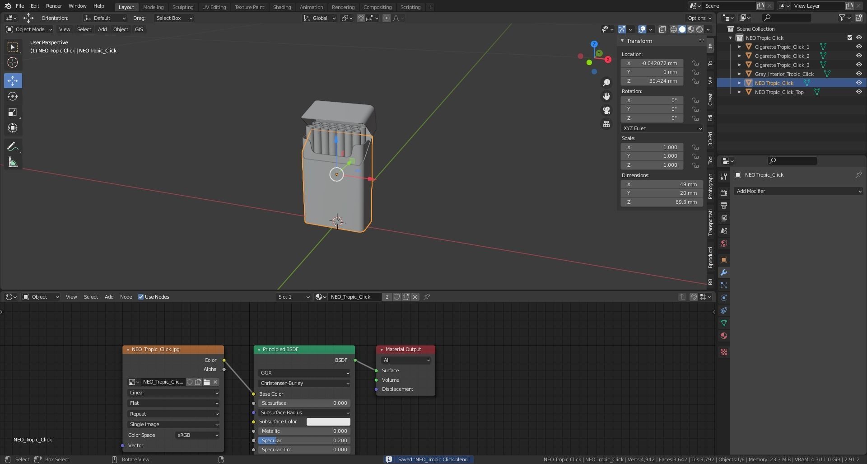
Task: Click the outliner search field
Action: [786, 18]
